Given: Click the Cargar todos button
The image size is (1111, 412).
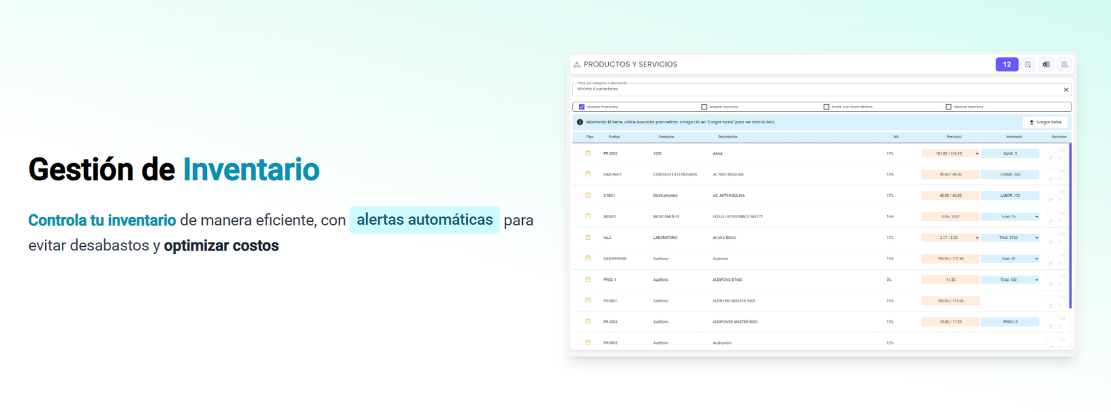Looking at the screenshot, I should (1045, 122).
